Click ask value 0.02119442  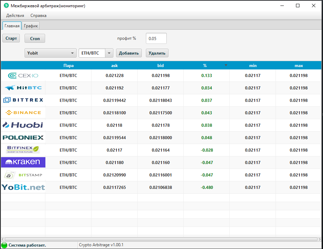click(114, 100)
